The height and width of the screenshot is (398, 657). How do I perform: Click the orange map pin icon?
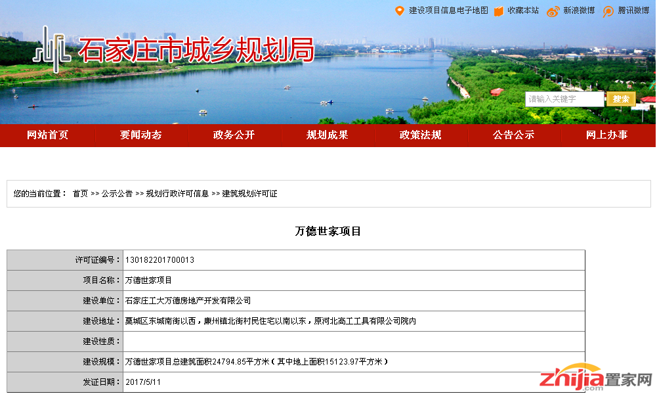coord(399,11)
